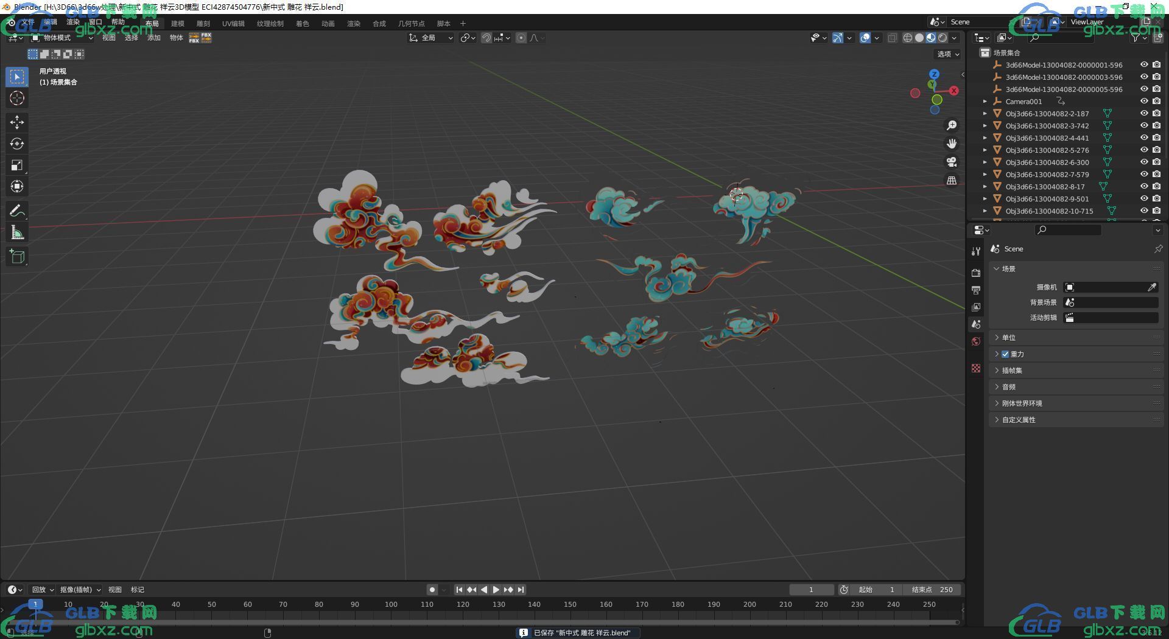Open the 几何节点 workspace tab
Viewport: 1169px width, 639px height.
(x=412, y=24)
